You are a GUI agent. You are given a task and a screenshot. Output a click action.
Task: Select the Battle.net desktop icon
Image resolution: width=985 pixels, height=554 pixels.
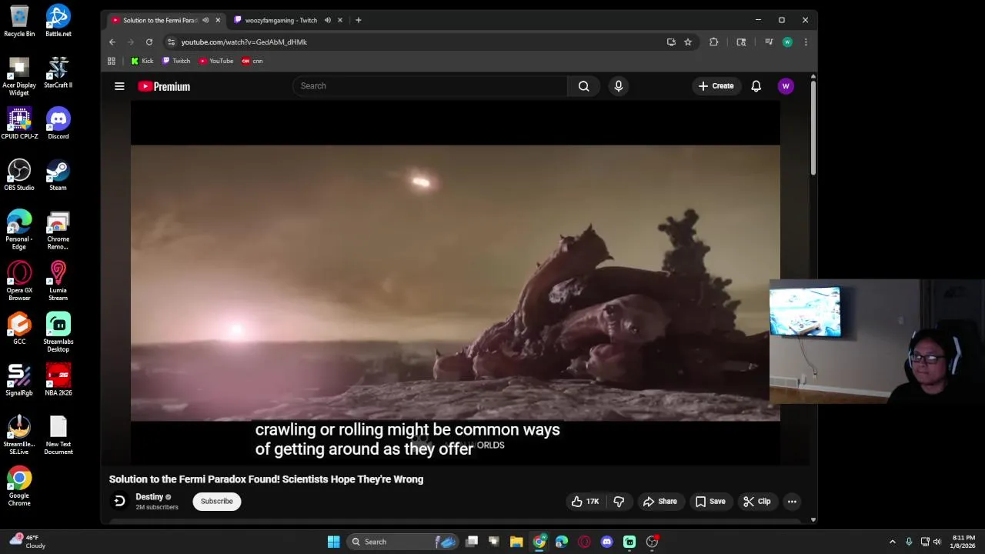(x=58, y=21)
